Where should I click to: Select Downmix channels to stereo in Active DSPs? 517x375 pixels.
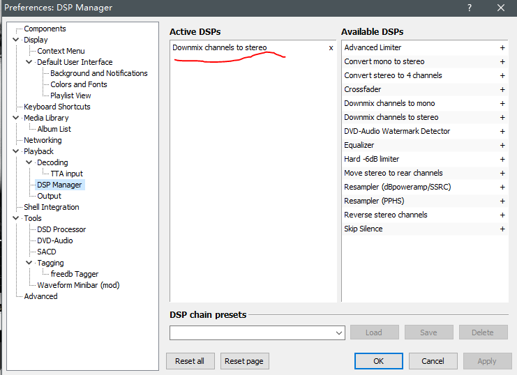219,48
